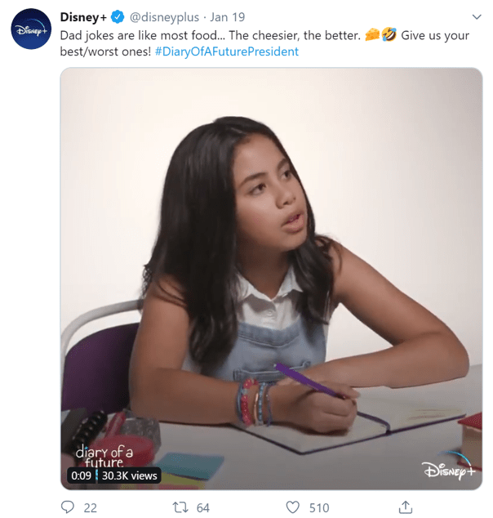
Task: Click the Disney+ display name
Action: click(83, 17)
